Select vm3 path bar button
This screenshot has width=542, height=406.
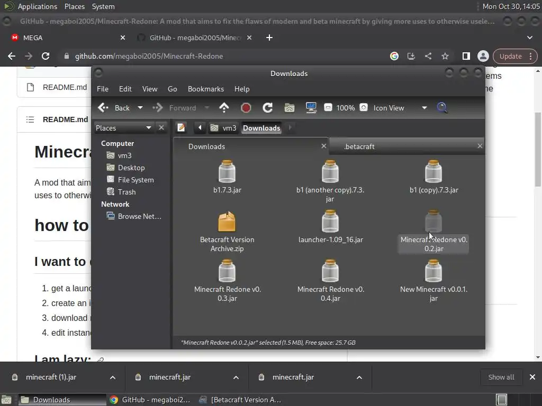pyautogui.click(x=223, y=128)
